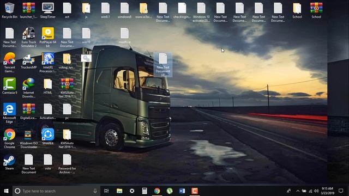Select the DigitalLice... archive icon
Screen dimensions: 349x196
pyautogui.click(x=29, y=111)
